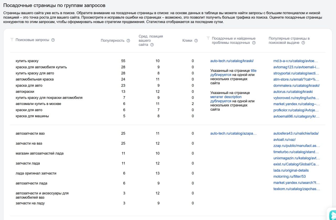This screenshot has width=336, height=220.
Task: Click the filter icon beside Посадочные и найденные
Action: click(208, 38)
